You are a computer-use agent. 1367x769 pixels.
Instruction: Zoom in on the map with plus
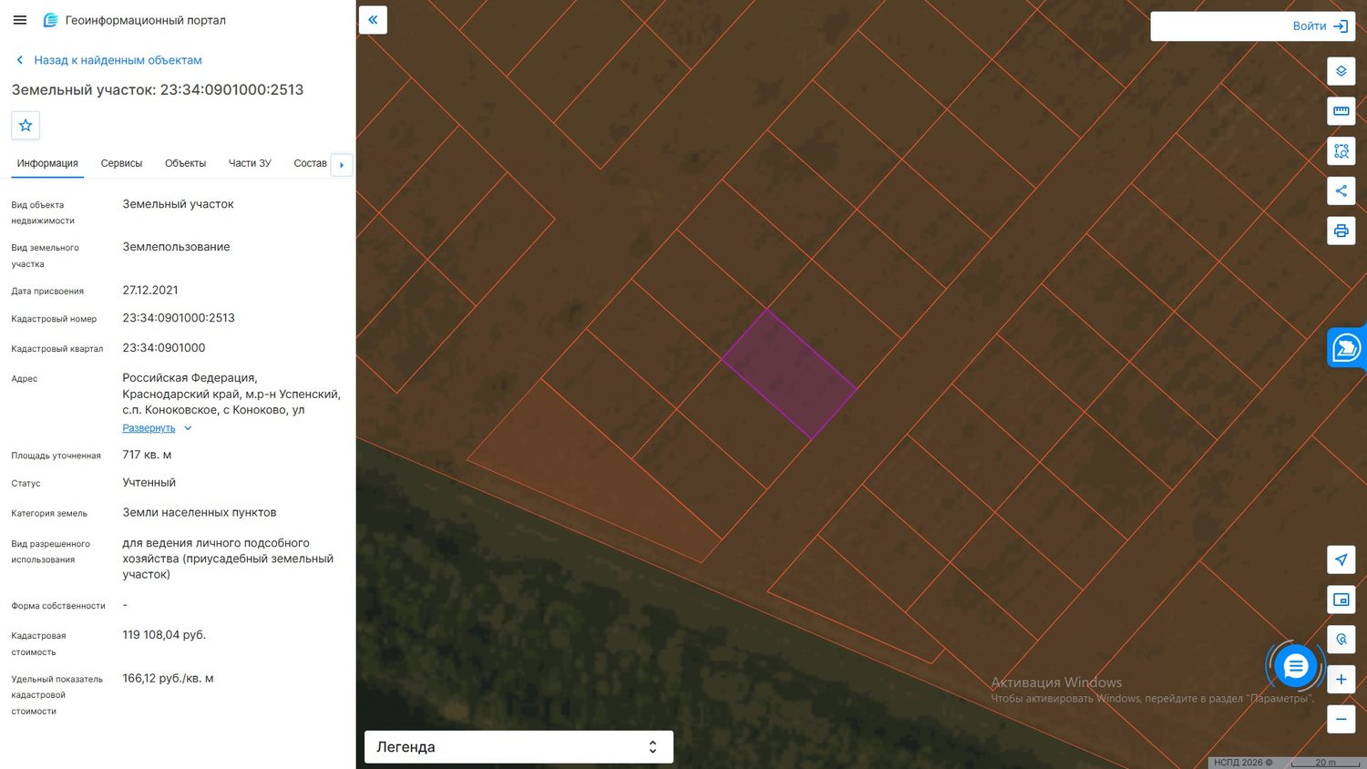[x=1341, y=680]
